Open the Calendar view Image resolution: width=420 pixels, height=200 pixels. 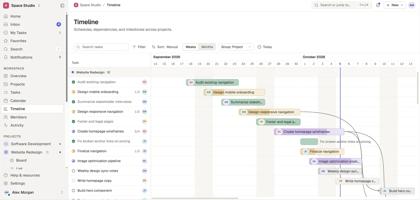(x=33, y=101)
